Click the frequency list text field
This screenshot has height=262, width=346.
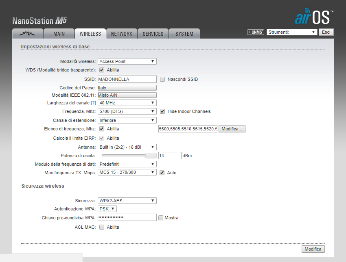[x=188, y=129]
